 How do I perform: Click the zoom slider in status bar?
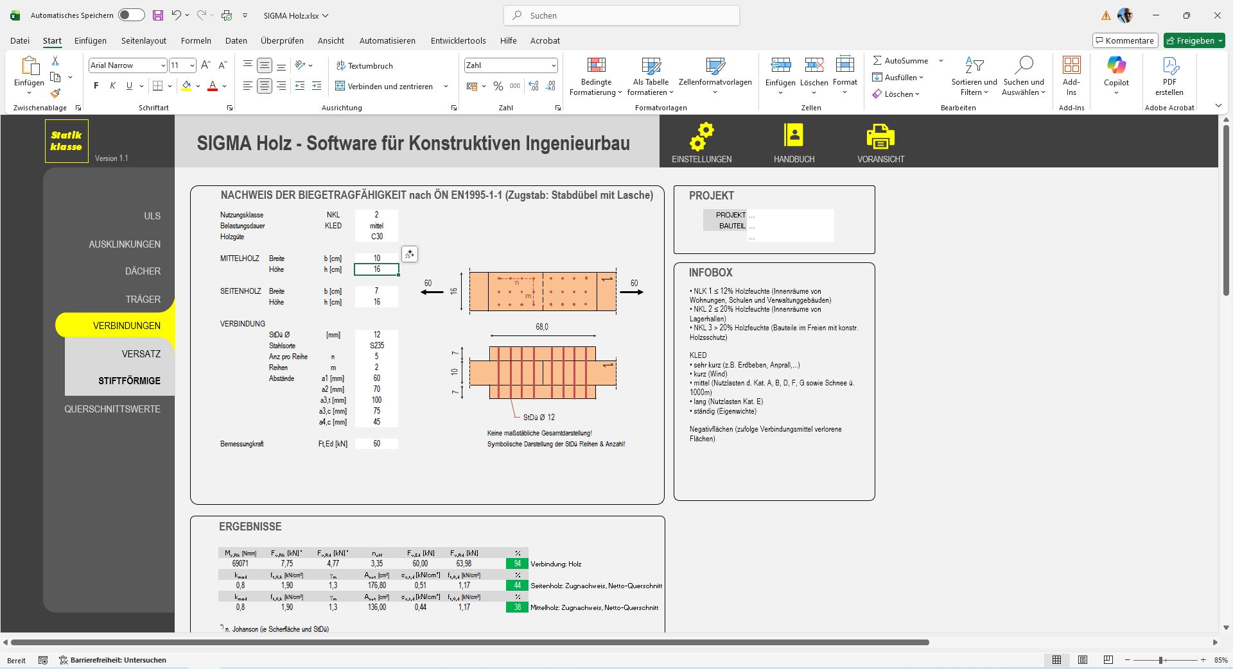point(1161,660)
